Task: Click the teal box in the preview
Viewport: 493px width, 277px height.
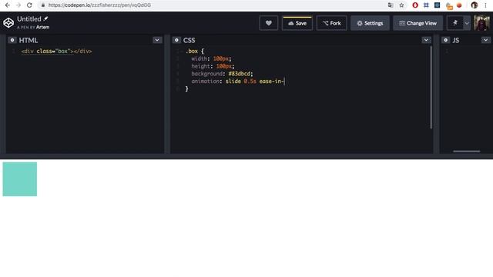Action: tap(20, 179)
